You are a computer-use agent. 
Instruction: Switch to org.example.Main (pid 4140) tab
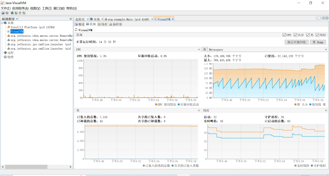click(x=129, y=19)
